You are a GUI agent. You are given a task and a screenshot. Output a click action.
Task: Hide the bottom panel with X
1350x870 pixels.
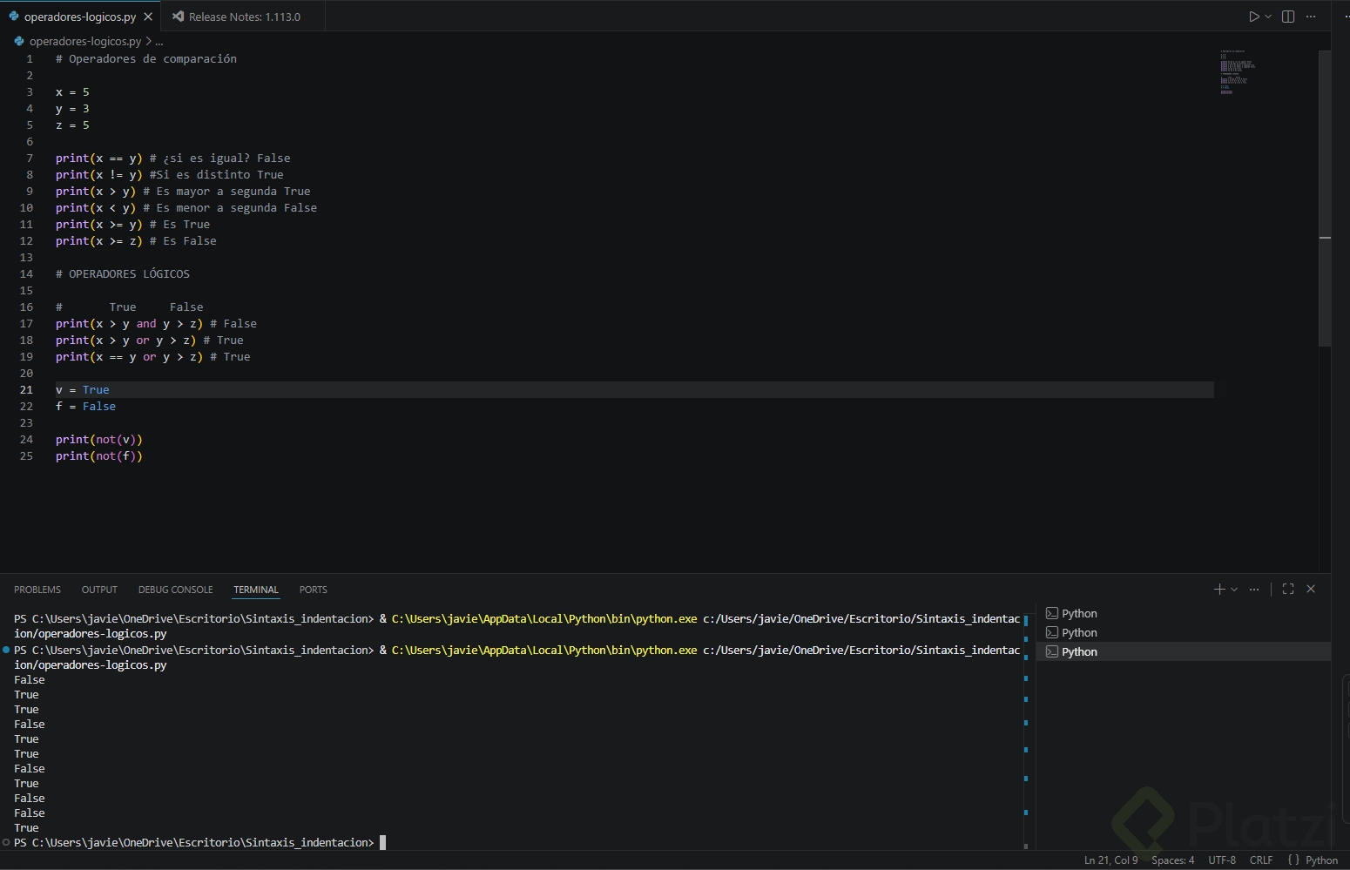[1311, 590]
